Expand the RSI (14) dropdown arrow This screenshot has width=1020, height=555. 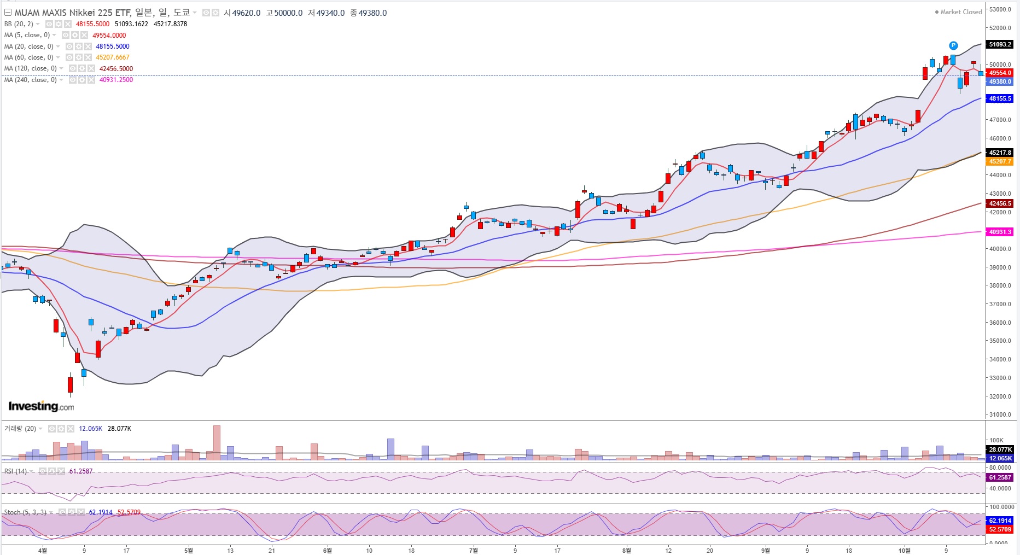[x=32, y=471]
